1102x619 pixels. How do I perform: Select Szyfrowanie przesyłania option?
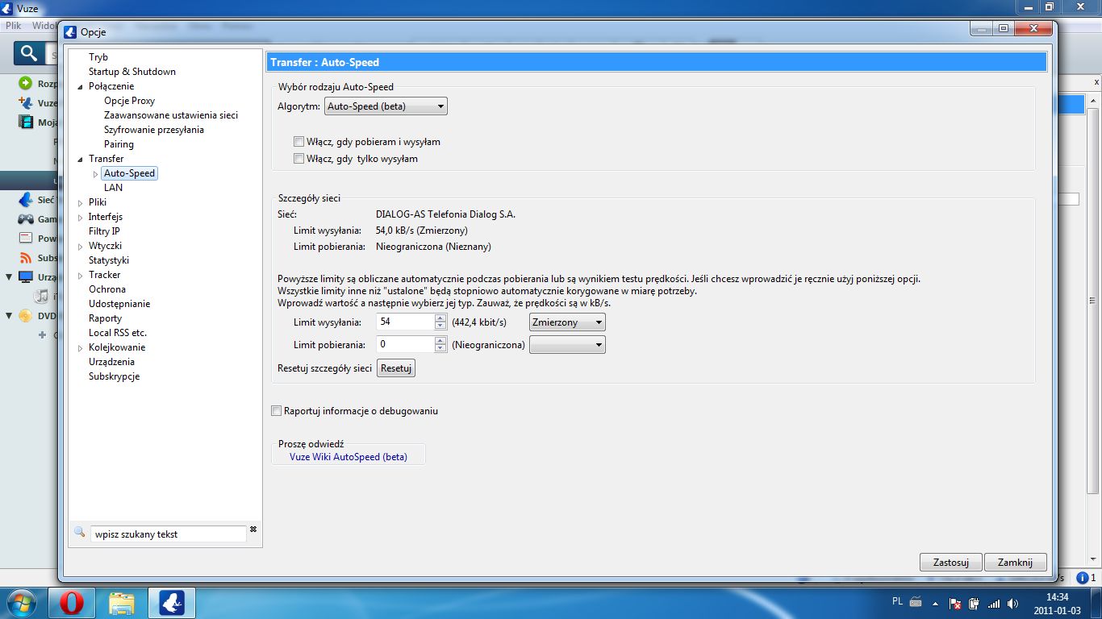click(154, 130)
